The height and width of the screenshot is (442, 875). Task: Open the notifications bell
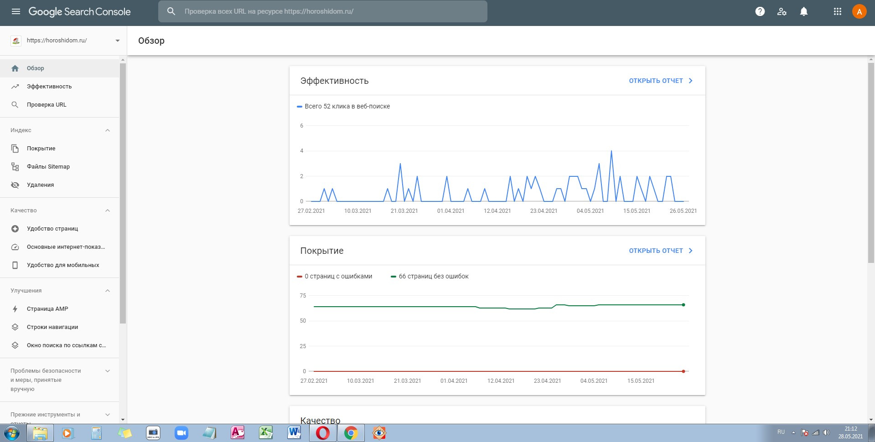[x=803, y=11]
